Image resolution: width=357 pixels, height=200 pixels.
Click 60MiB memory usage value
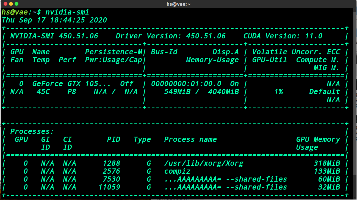coord(329,179)
